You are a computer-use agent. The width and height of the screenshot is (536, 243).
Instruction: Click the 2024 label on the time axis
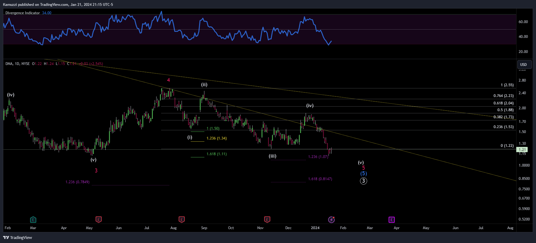(315, 228)
